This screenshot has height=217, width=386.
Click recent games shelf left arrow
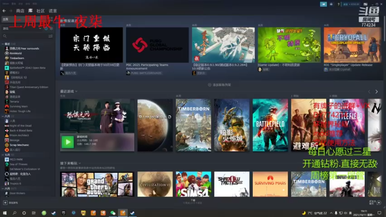(369, 92)
